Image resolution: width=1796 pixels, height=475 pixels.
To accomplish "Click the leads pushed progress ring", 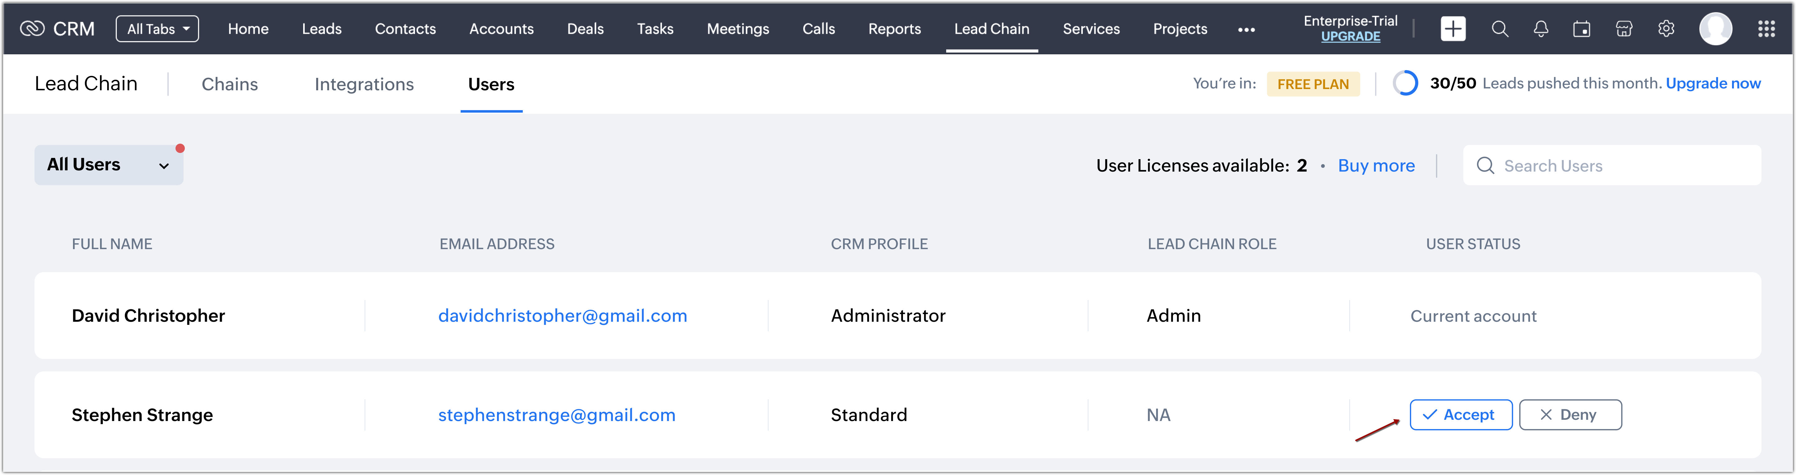I will coord(1405,83).
